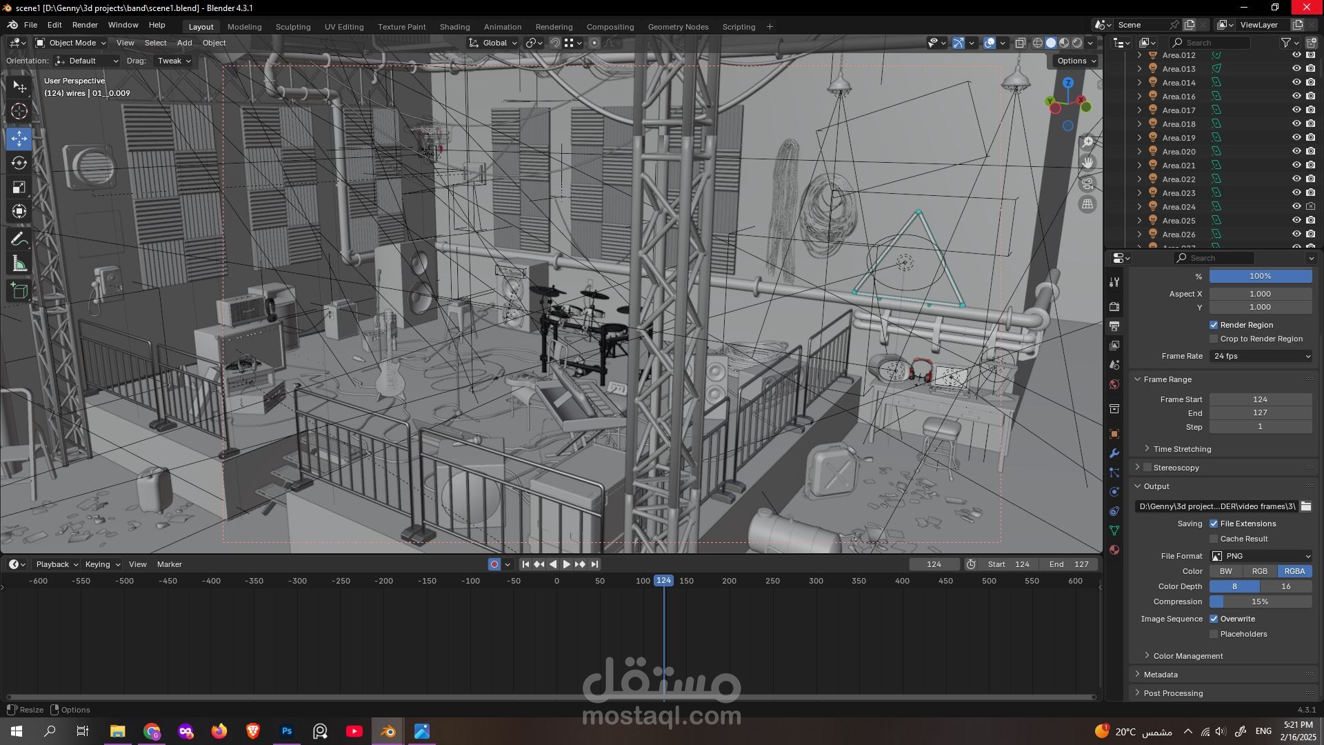The height and width of the screenshot is (745, 1324).
Task: Select the RGB color button
Action: (1259, 571)
